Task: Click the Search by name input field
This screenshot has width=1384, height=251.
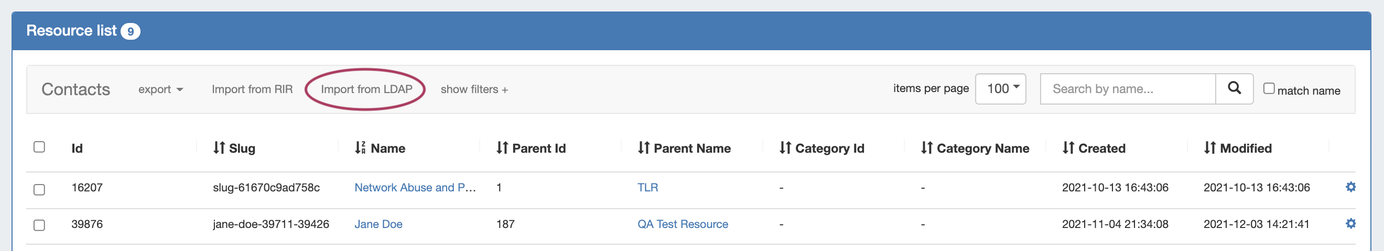Action: click(1127, 89)
